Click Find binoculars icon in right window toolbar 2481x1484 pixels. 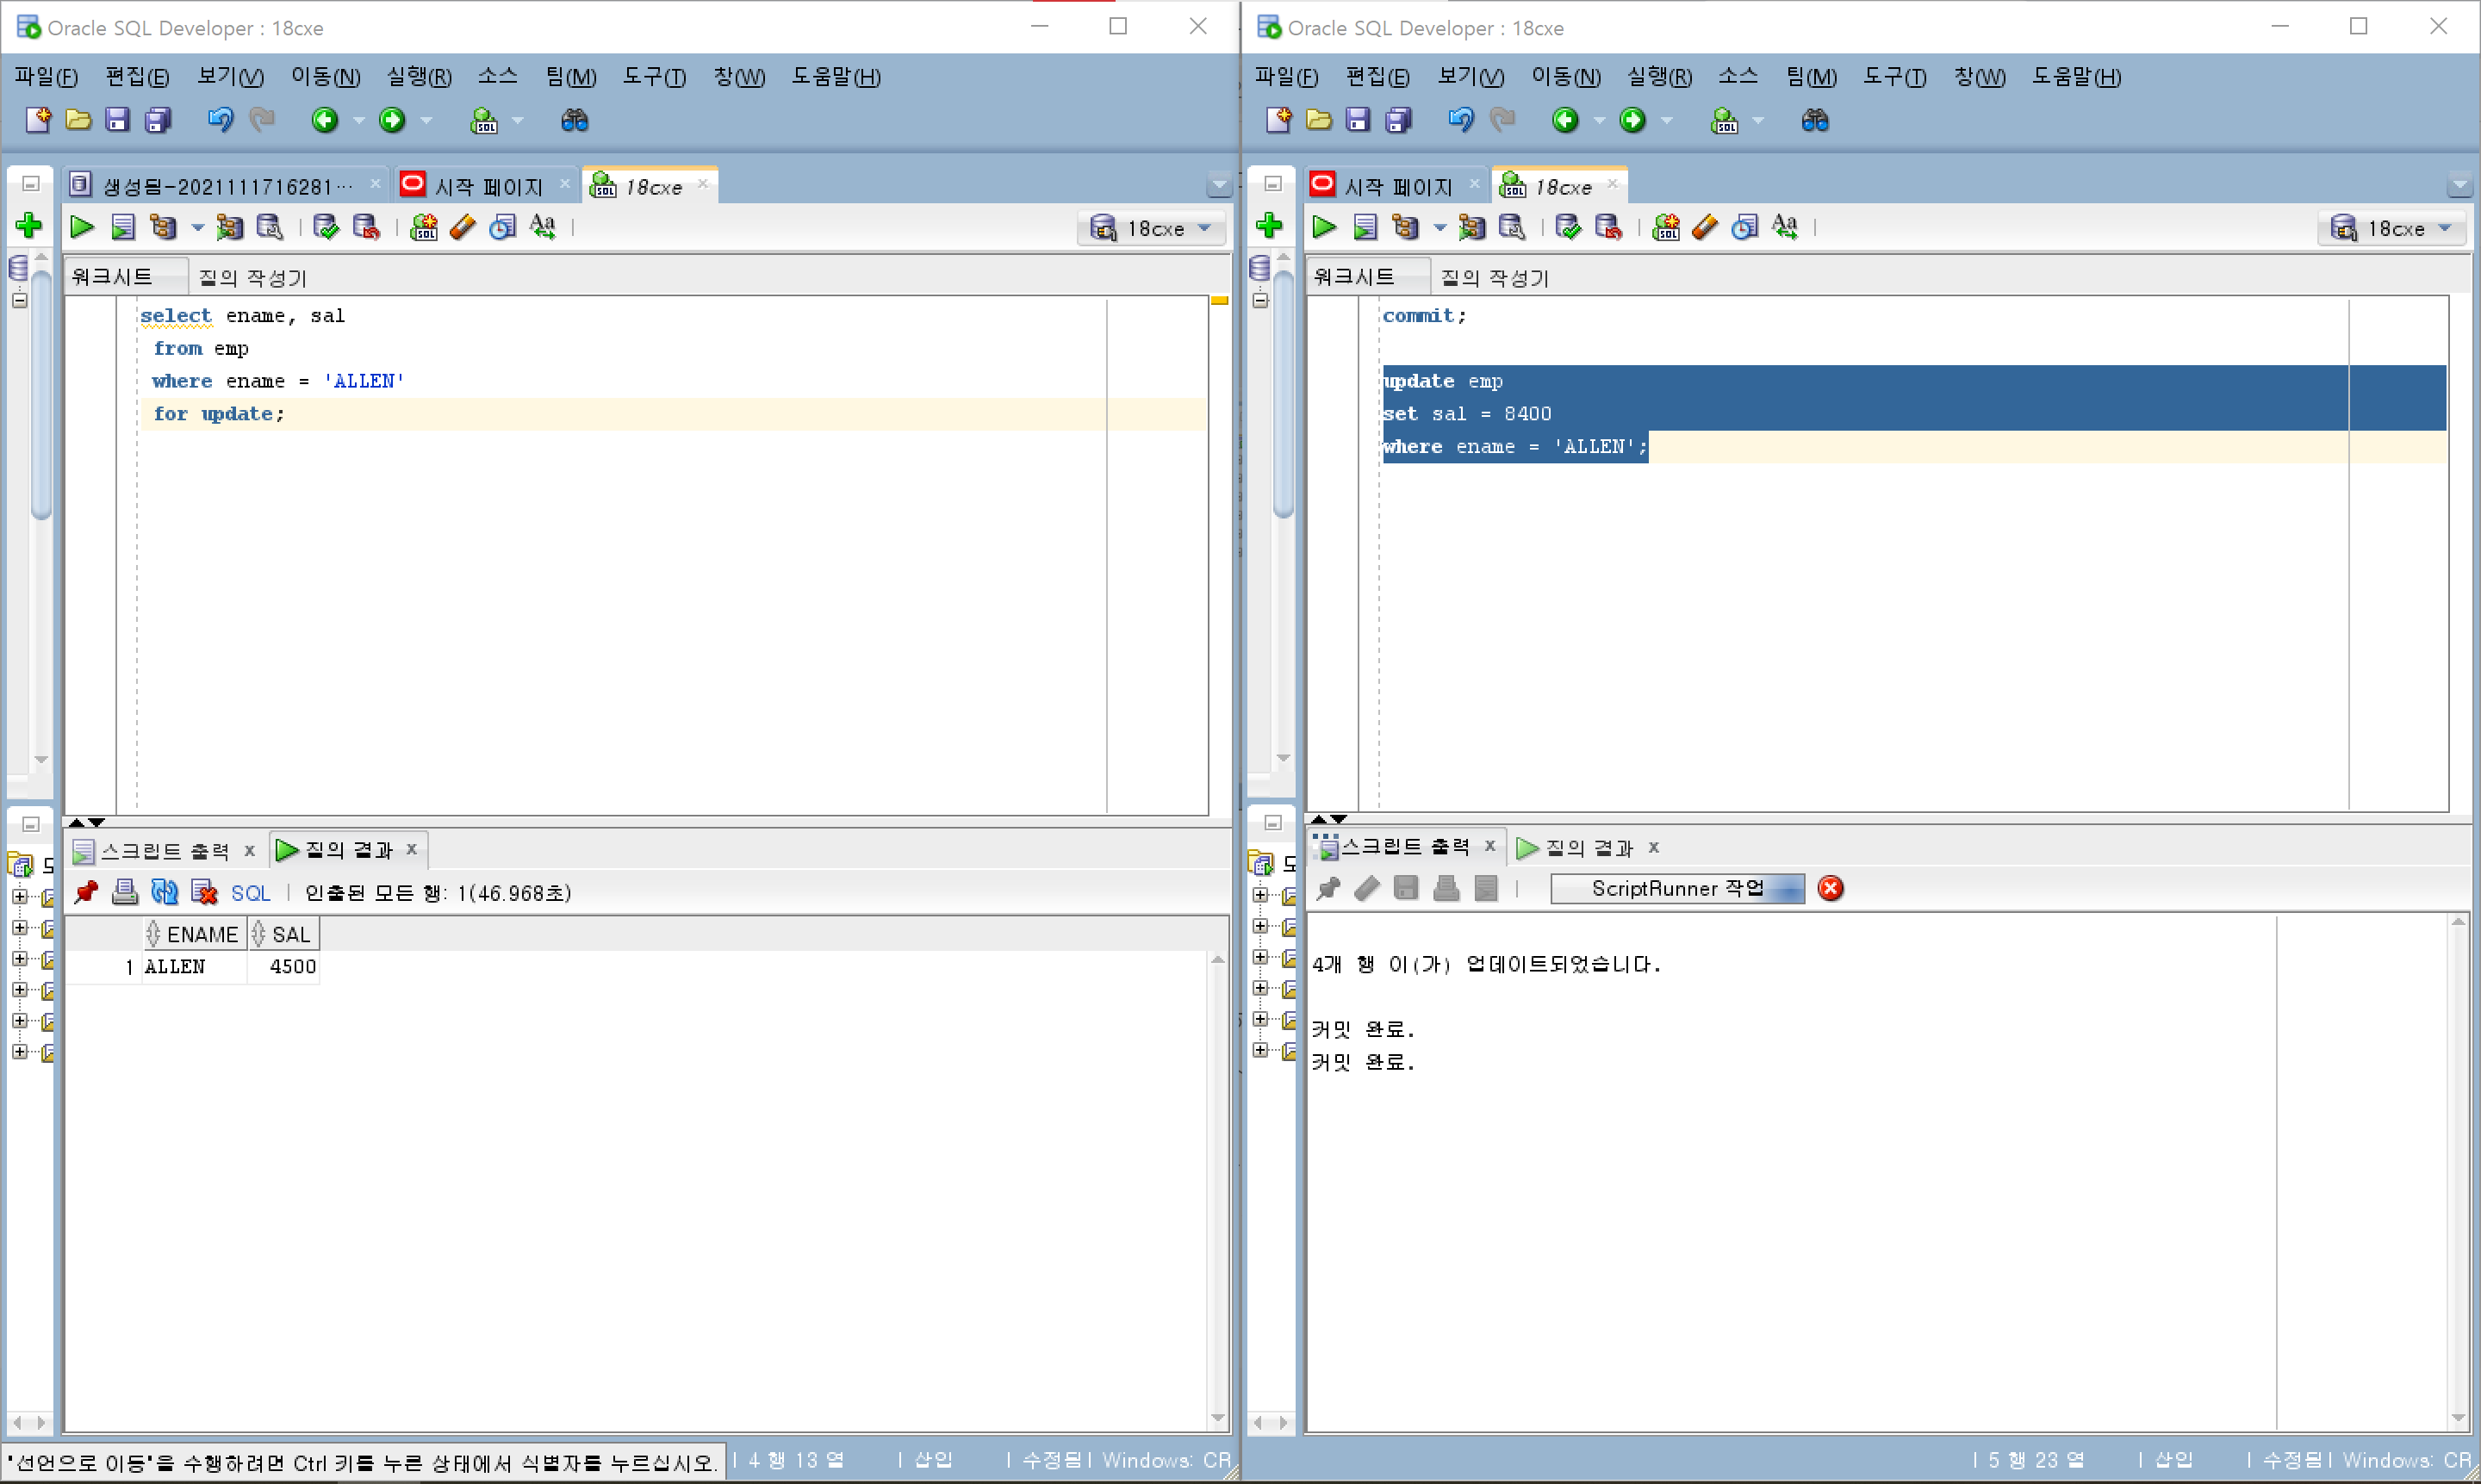click(1815, 121)
